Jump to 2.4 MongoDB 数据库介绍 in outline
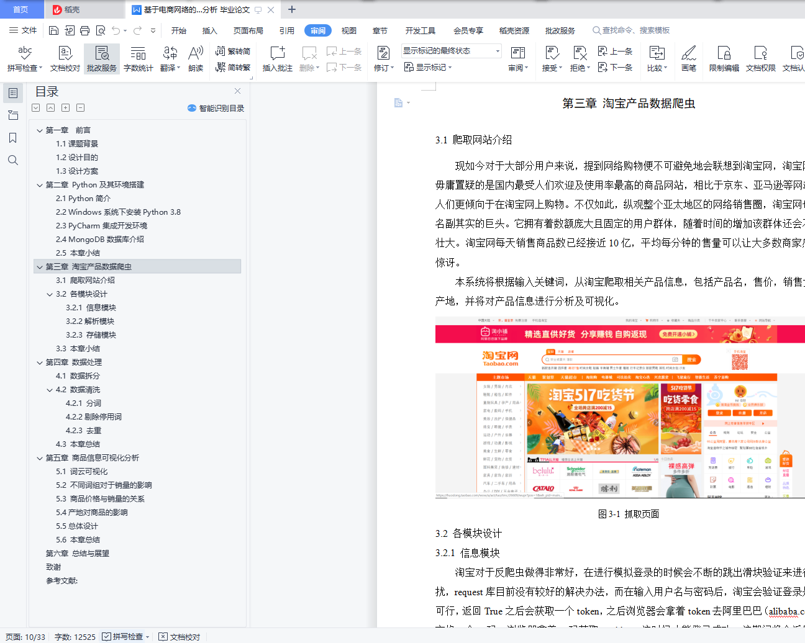Viewport: 805px width, 643px height. pos(100,240)
